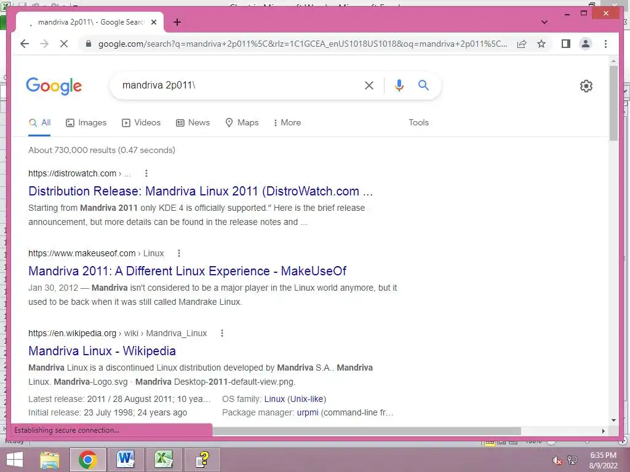Switch to Excel from taskbar
The width and height of the screenshot is (630, 472).
[x=164, y=460]
